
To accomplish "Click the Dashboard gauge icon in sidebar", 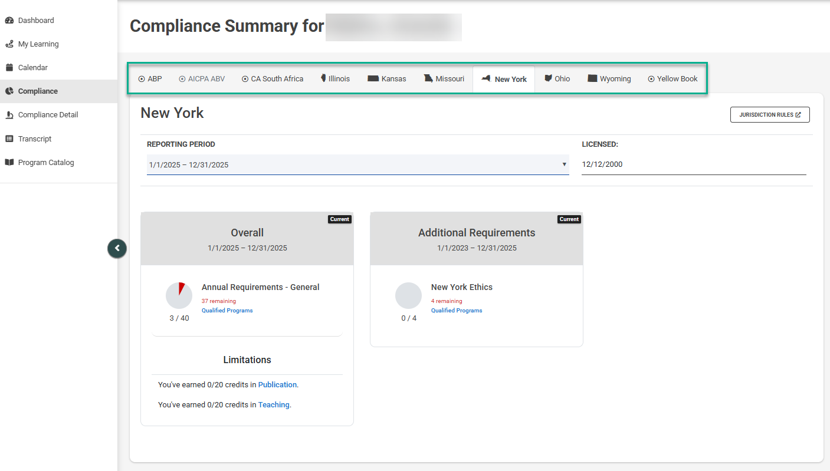I will 9,21.
